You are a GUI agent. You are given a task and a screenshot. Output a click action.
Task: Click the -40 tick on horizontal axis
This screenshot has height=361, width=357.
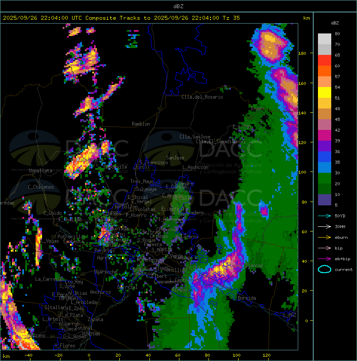pyautogui.click(x=28, y=355)
